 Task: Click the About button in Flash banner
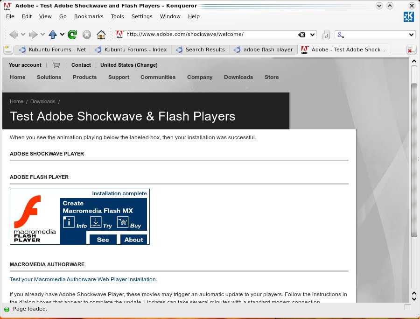tap(133, 240)
